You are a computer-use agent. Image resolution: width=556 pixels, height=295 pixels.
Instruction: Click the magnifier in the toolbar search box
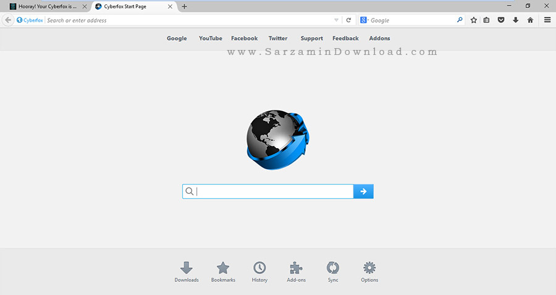(460, 20)
